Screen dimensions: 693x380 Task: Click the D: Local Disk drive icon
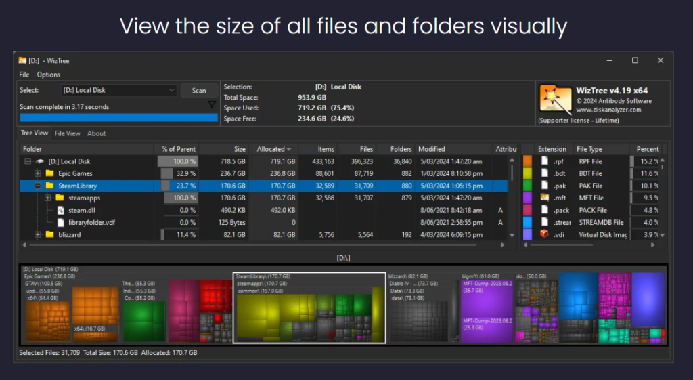coord(40,161)
